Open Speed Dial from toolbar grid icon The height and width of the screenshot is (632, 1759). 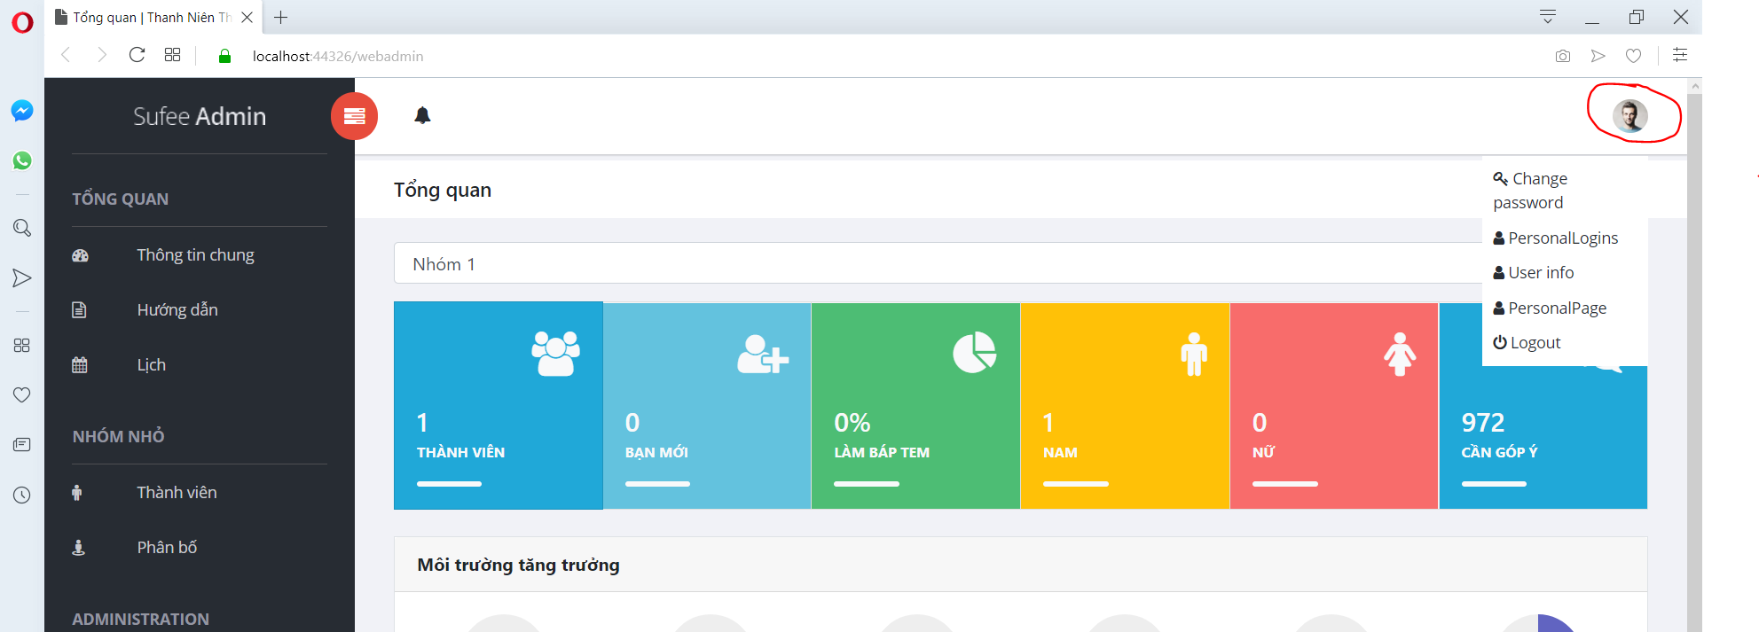pyautogui.click(x=173, y=55)
